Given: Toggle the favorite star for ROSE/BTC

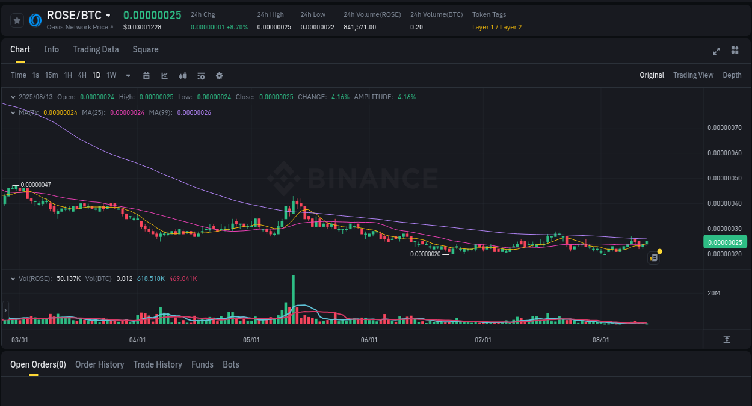Looking at the screenshot, I should coord(17,20).
